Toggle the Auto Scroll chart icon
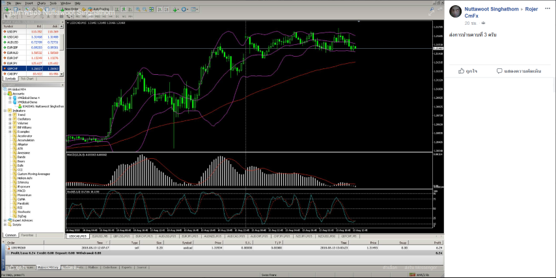 [160, 9]
